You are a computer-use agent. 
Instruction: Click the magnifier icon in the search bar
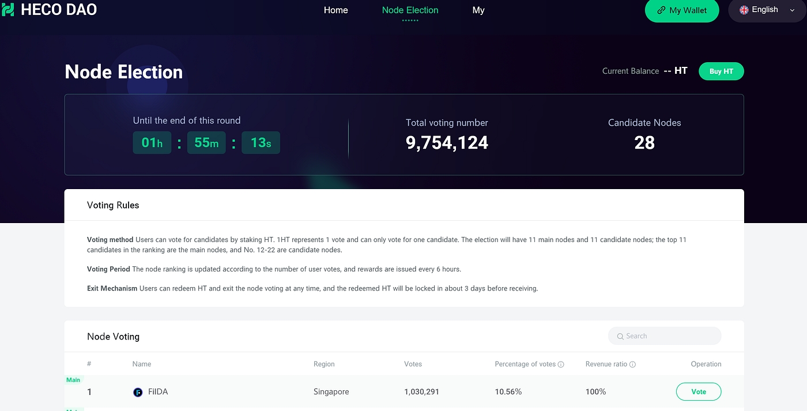(620, 336)
